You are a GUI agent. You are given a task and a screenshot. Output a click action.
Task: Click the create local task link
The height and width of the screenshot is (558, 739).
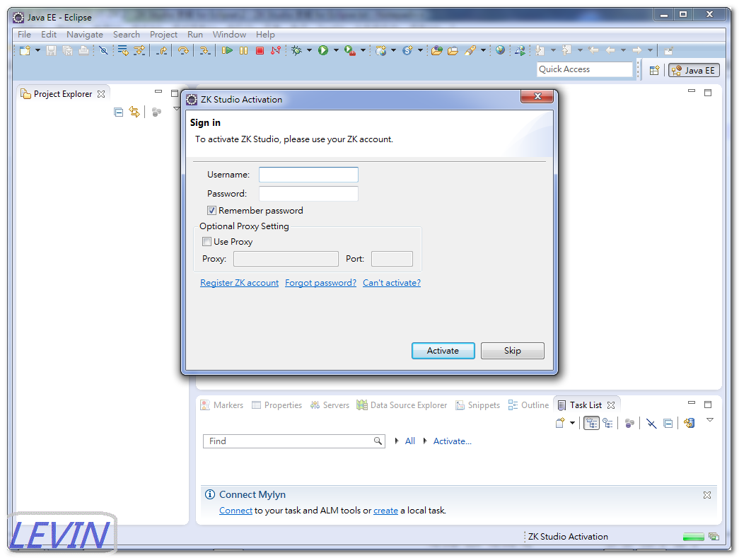coord(385,511)
